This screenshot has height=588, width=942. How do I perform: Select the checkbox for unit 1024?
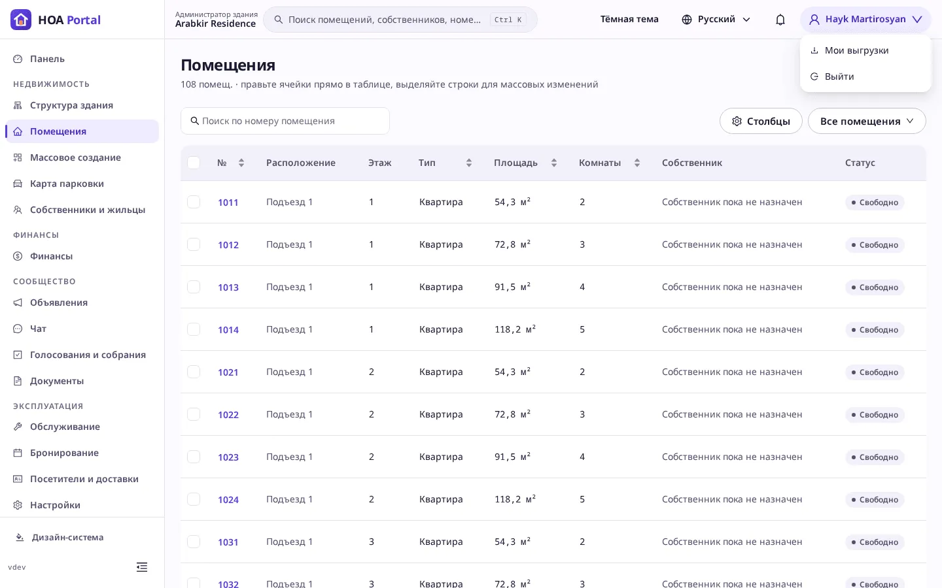pyautogui.click(x=194, y=499)
